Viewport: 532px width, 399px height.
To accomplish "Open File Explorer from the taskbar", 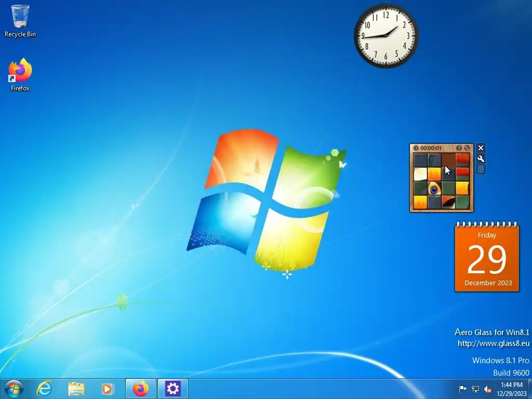I will click(x=76, y=389).
